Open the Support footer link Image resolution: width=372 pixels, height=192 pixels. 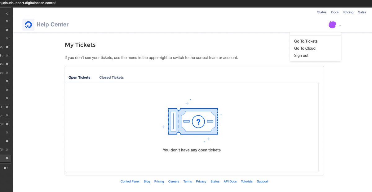click(x=262, y=182)
